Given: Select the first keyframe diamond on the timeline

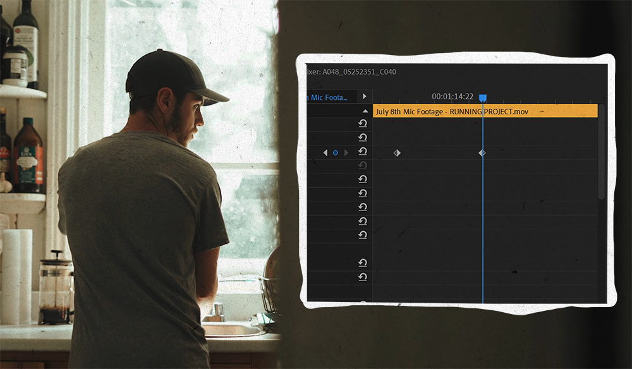Looking at the screenshot, I should coord(396,152).
